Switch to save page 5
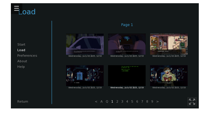Viewport: 217px width, 114px height. tap(132, 102)
